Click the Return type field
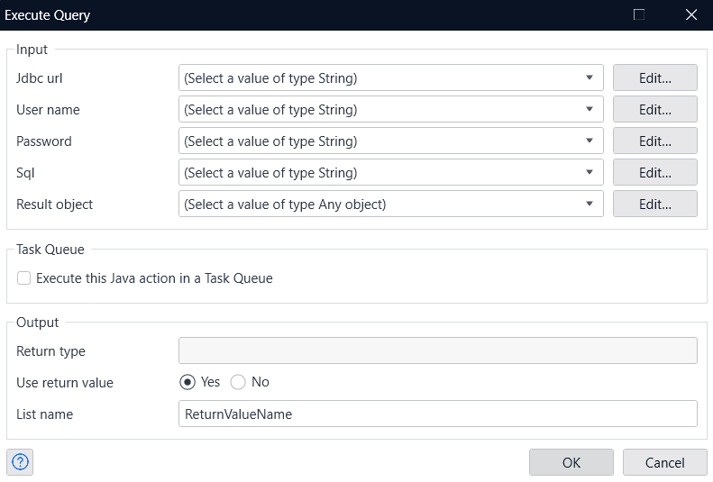The height and width of the screenshot is (482, 713). click(x=438, y=350)
